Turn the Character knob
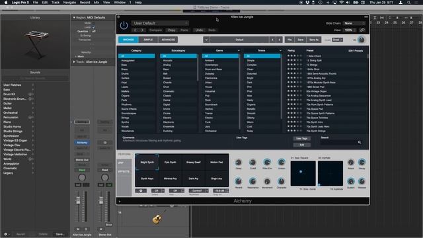This screenshot has height=238, width=423. (x=282, y=181)
